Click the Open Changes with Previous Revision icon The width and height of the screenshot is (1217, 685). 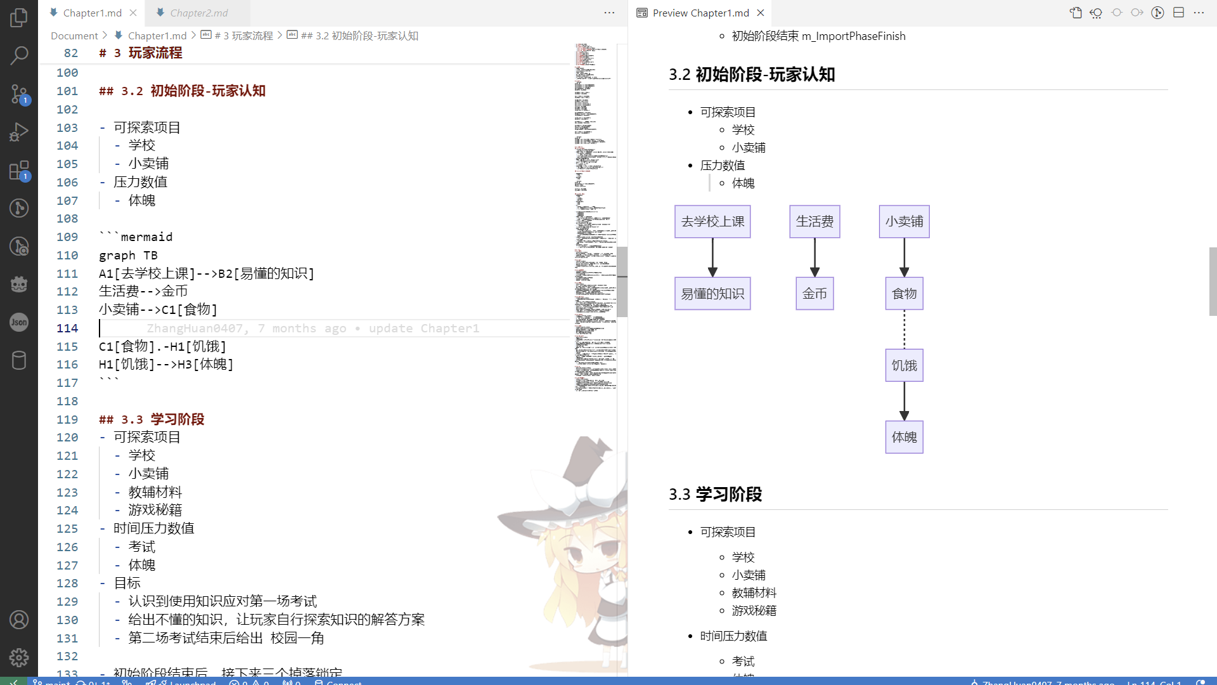1096,13
